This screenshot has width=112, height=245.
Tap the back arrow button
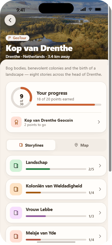(10, 20)
